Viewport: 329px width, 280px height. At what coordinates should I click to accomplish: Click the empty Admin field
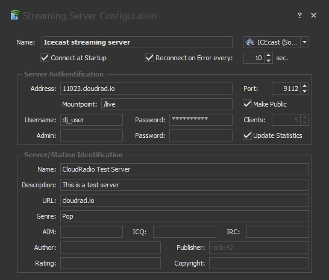click(92, 135)
